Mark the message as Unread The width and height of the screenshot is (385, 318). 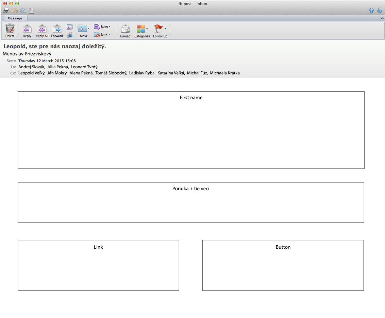[125, 29]
